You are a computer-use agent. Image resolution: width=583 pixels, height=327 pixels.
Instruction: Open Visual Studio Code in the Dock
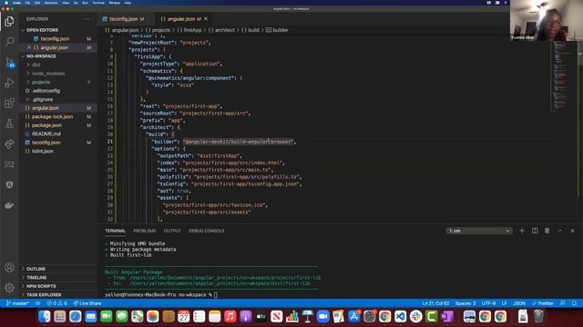(401, 317)
